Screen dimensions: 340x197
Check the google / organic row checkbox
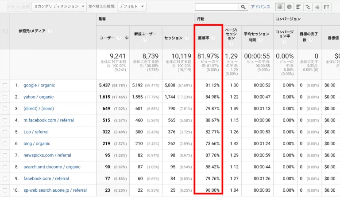(x=5, y=85)
